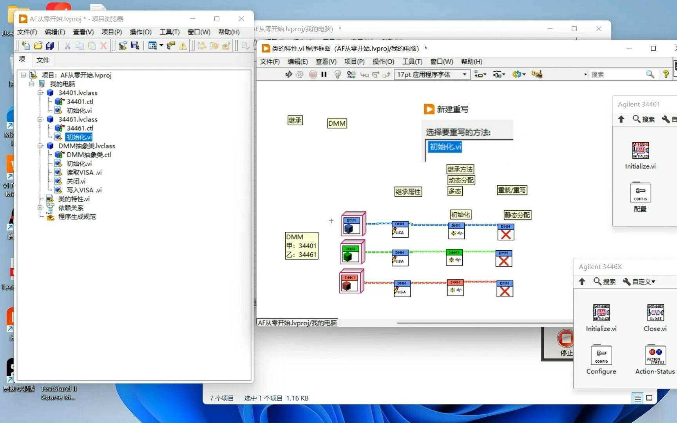The height and width of the screenshot is (423, 677).
Task: Toggle Highlight Execution light bulb
Action: coord(337,74)
